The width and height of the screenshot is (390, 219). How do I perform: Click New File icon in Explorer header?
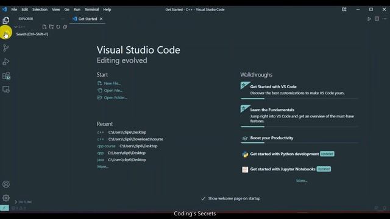pos(44,27)
